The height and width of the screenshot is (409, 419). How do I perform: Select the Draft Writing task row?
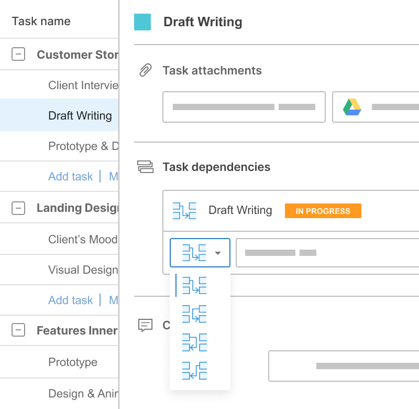80,116
